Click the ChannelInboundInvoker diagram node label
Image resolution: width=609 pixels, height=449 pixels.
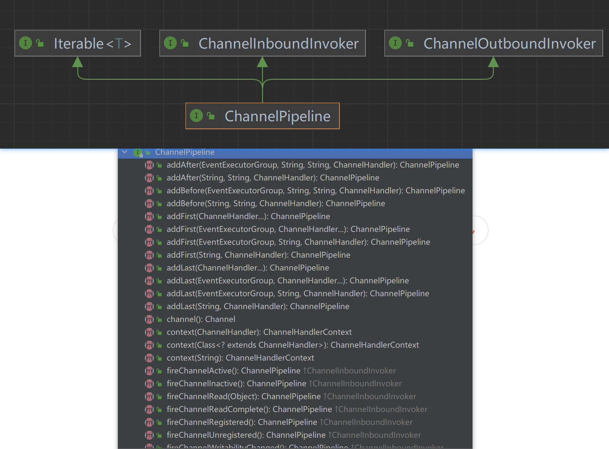pyautogui.click(x=278, y=43)
